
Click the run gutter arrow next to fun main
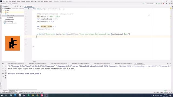tap(29, 9)
